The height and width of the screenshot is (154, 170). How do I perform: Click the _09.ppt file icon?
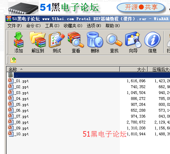11,128
